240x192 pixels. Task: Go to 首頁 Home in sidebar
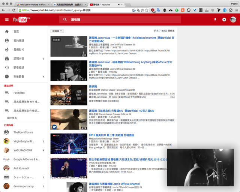point(16,32)
